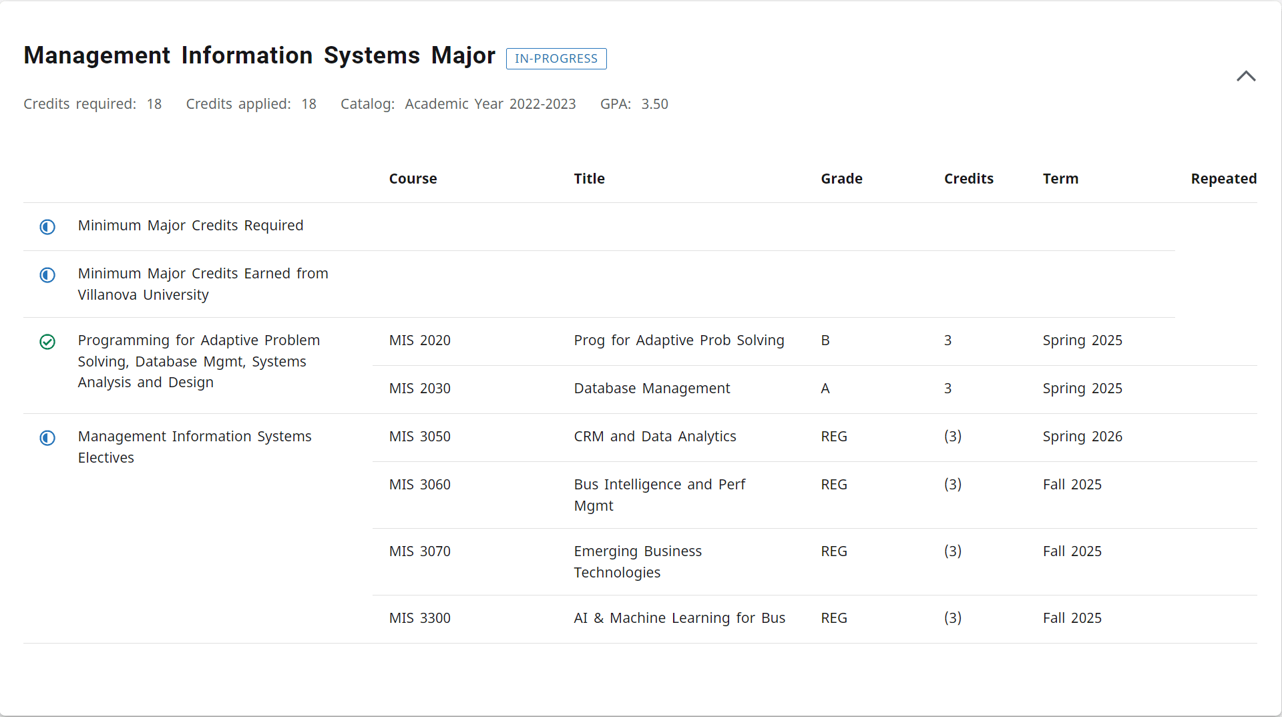This screenshot has height=717, width=1282.
Task: Open MIS 2030 Database Management course
Action: point(419,389)
